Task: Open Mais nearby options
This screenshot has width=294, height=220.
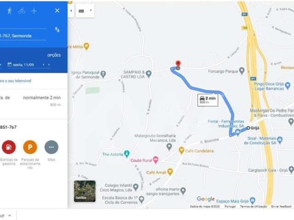Action: [x=51, y=147]
